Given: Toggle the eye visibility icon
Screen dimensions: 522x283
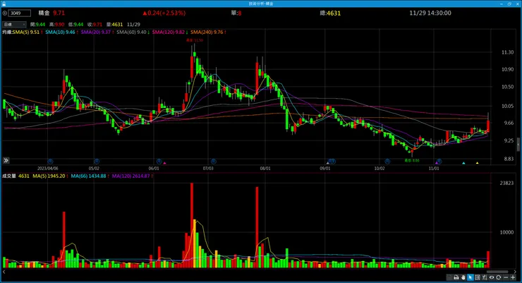Looking at the screenshot, I should tap(492, 277).
